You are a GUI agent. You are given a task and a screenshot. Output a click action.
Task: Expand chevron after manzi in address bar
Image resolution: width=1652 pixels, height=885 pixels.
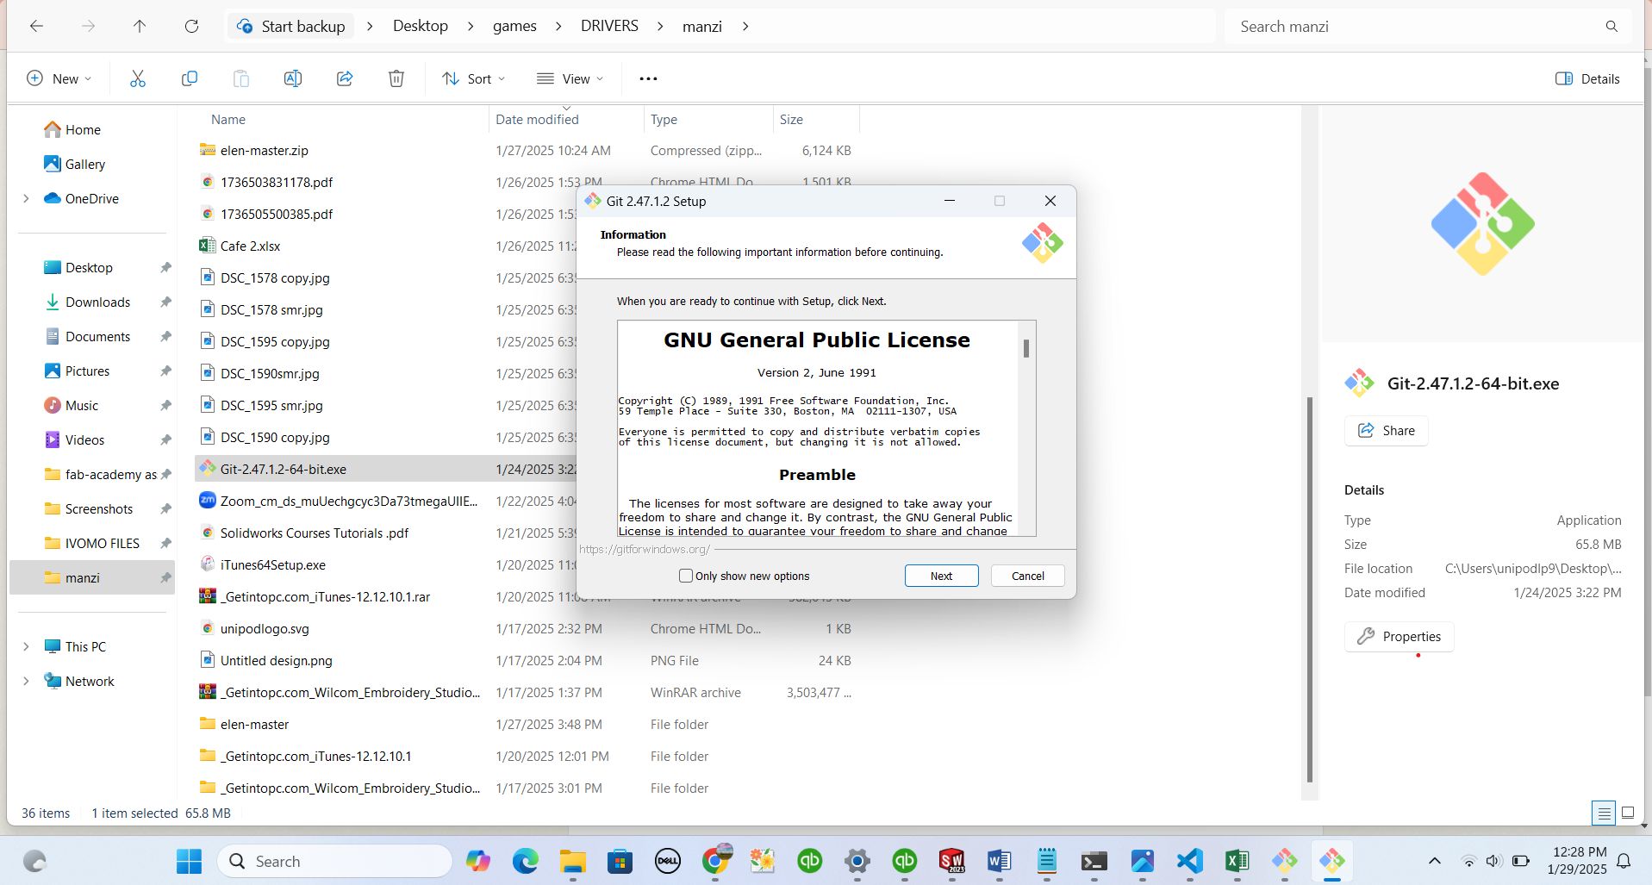click(745, 26)
